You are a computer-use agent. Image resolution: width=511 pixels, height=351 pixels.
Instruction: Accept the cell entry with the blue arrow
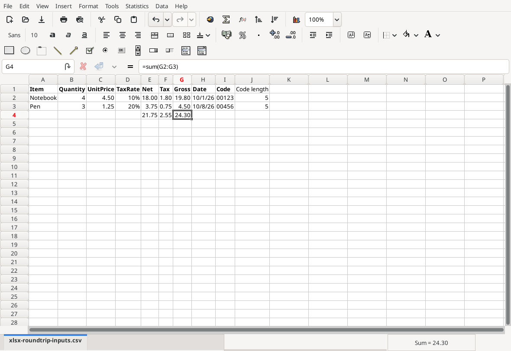[x=99, y=67]
